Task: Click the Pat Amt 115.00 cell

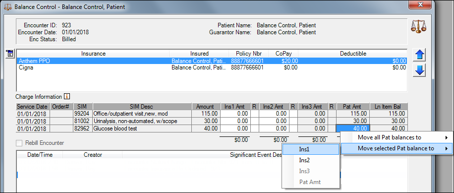Action: click(353, 114)
